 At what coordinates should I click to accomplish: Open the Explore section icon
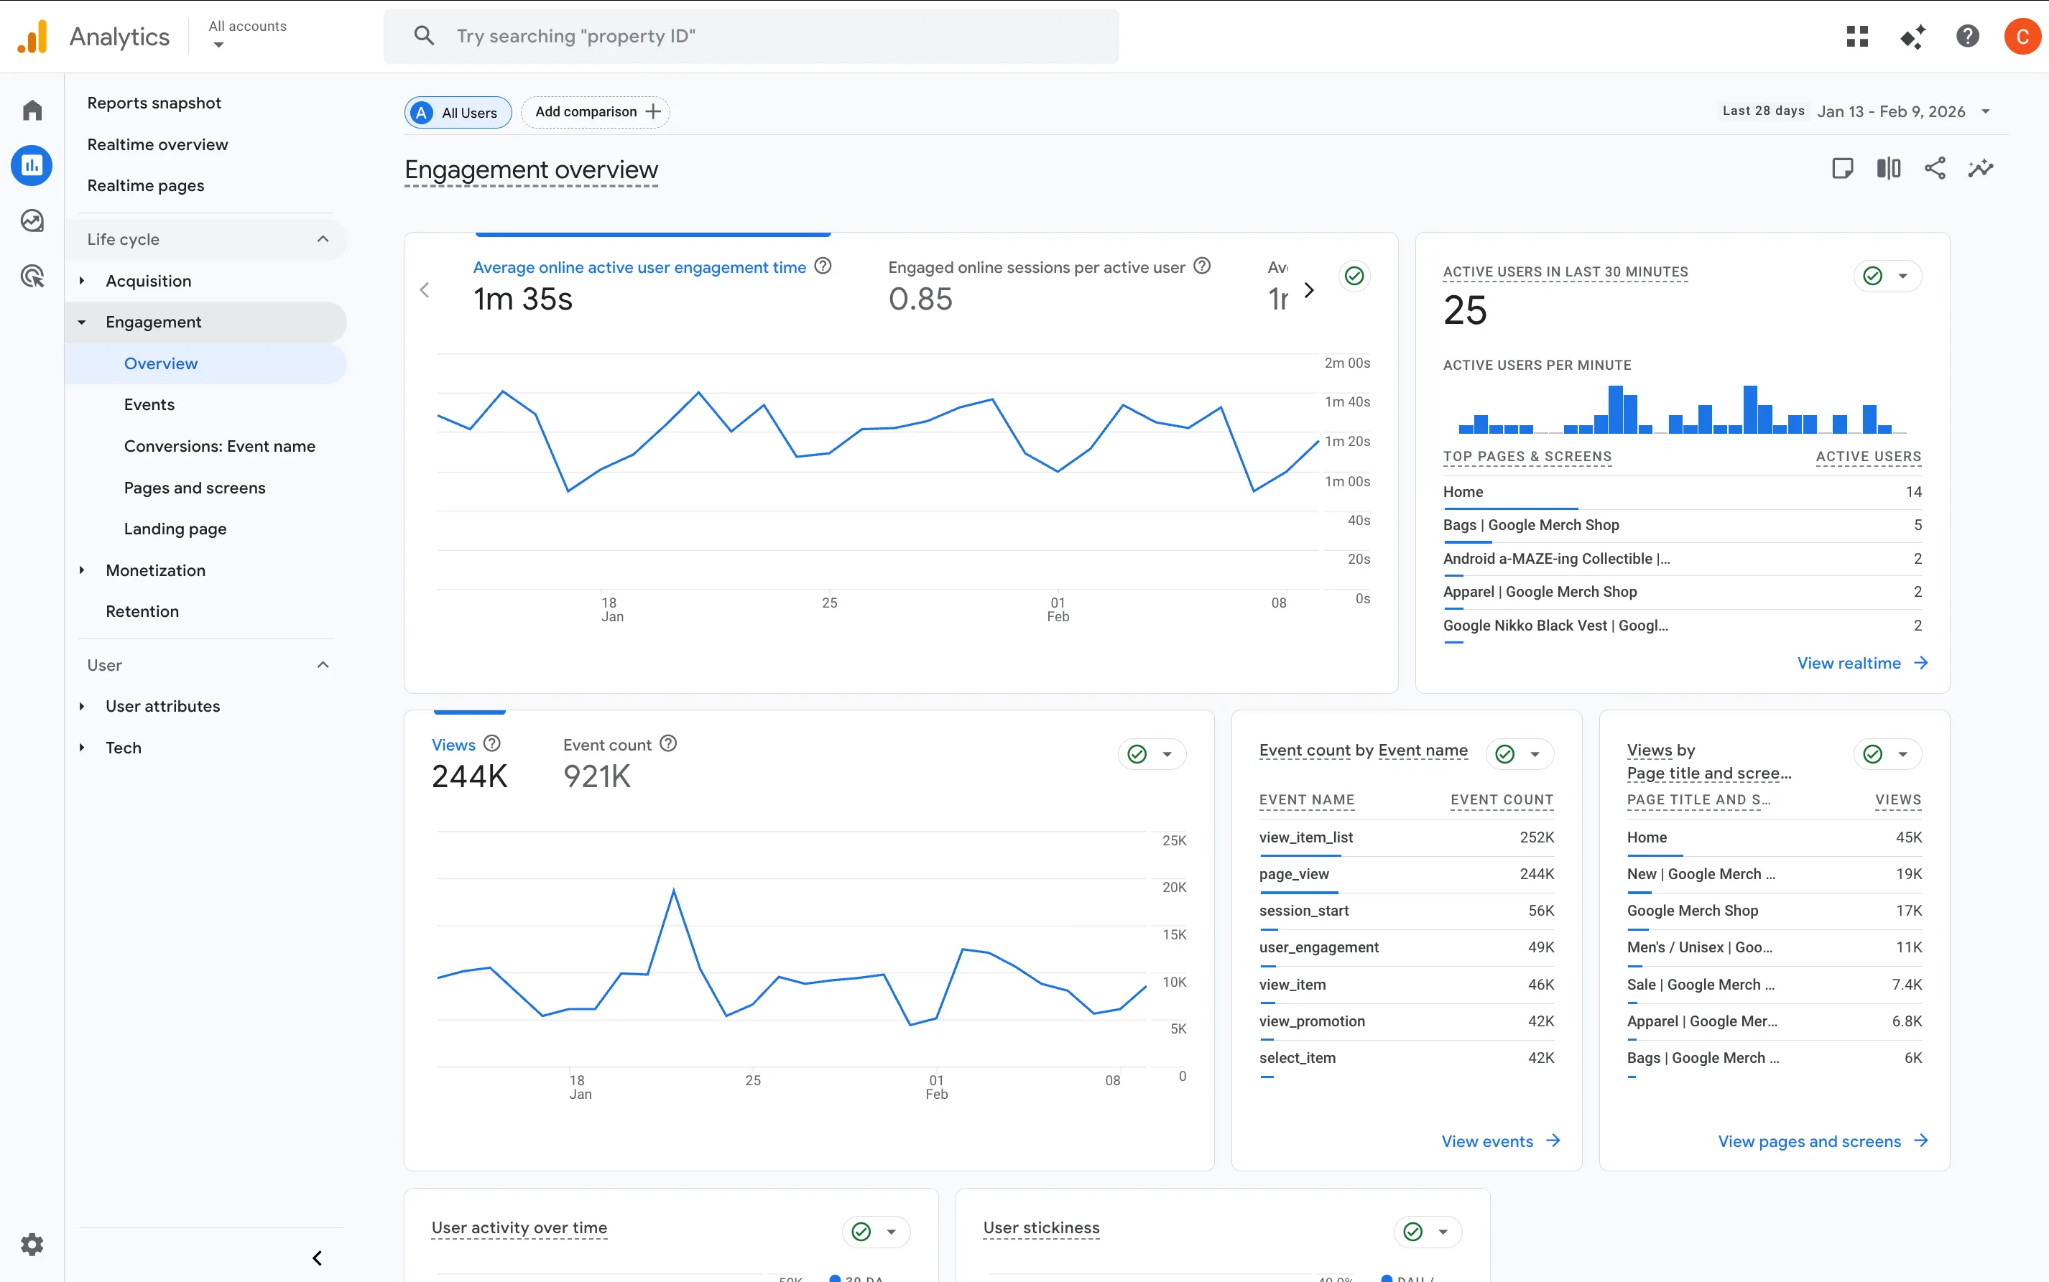click(x=32, y=220)
